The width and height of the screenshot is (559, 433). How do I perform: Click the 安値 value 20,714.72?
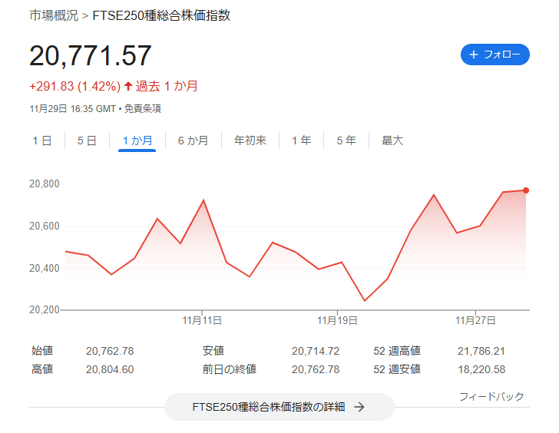pyautogui.click(x=316, y=351)
